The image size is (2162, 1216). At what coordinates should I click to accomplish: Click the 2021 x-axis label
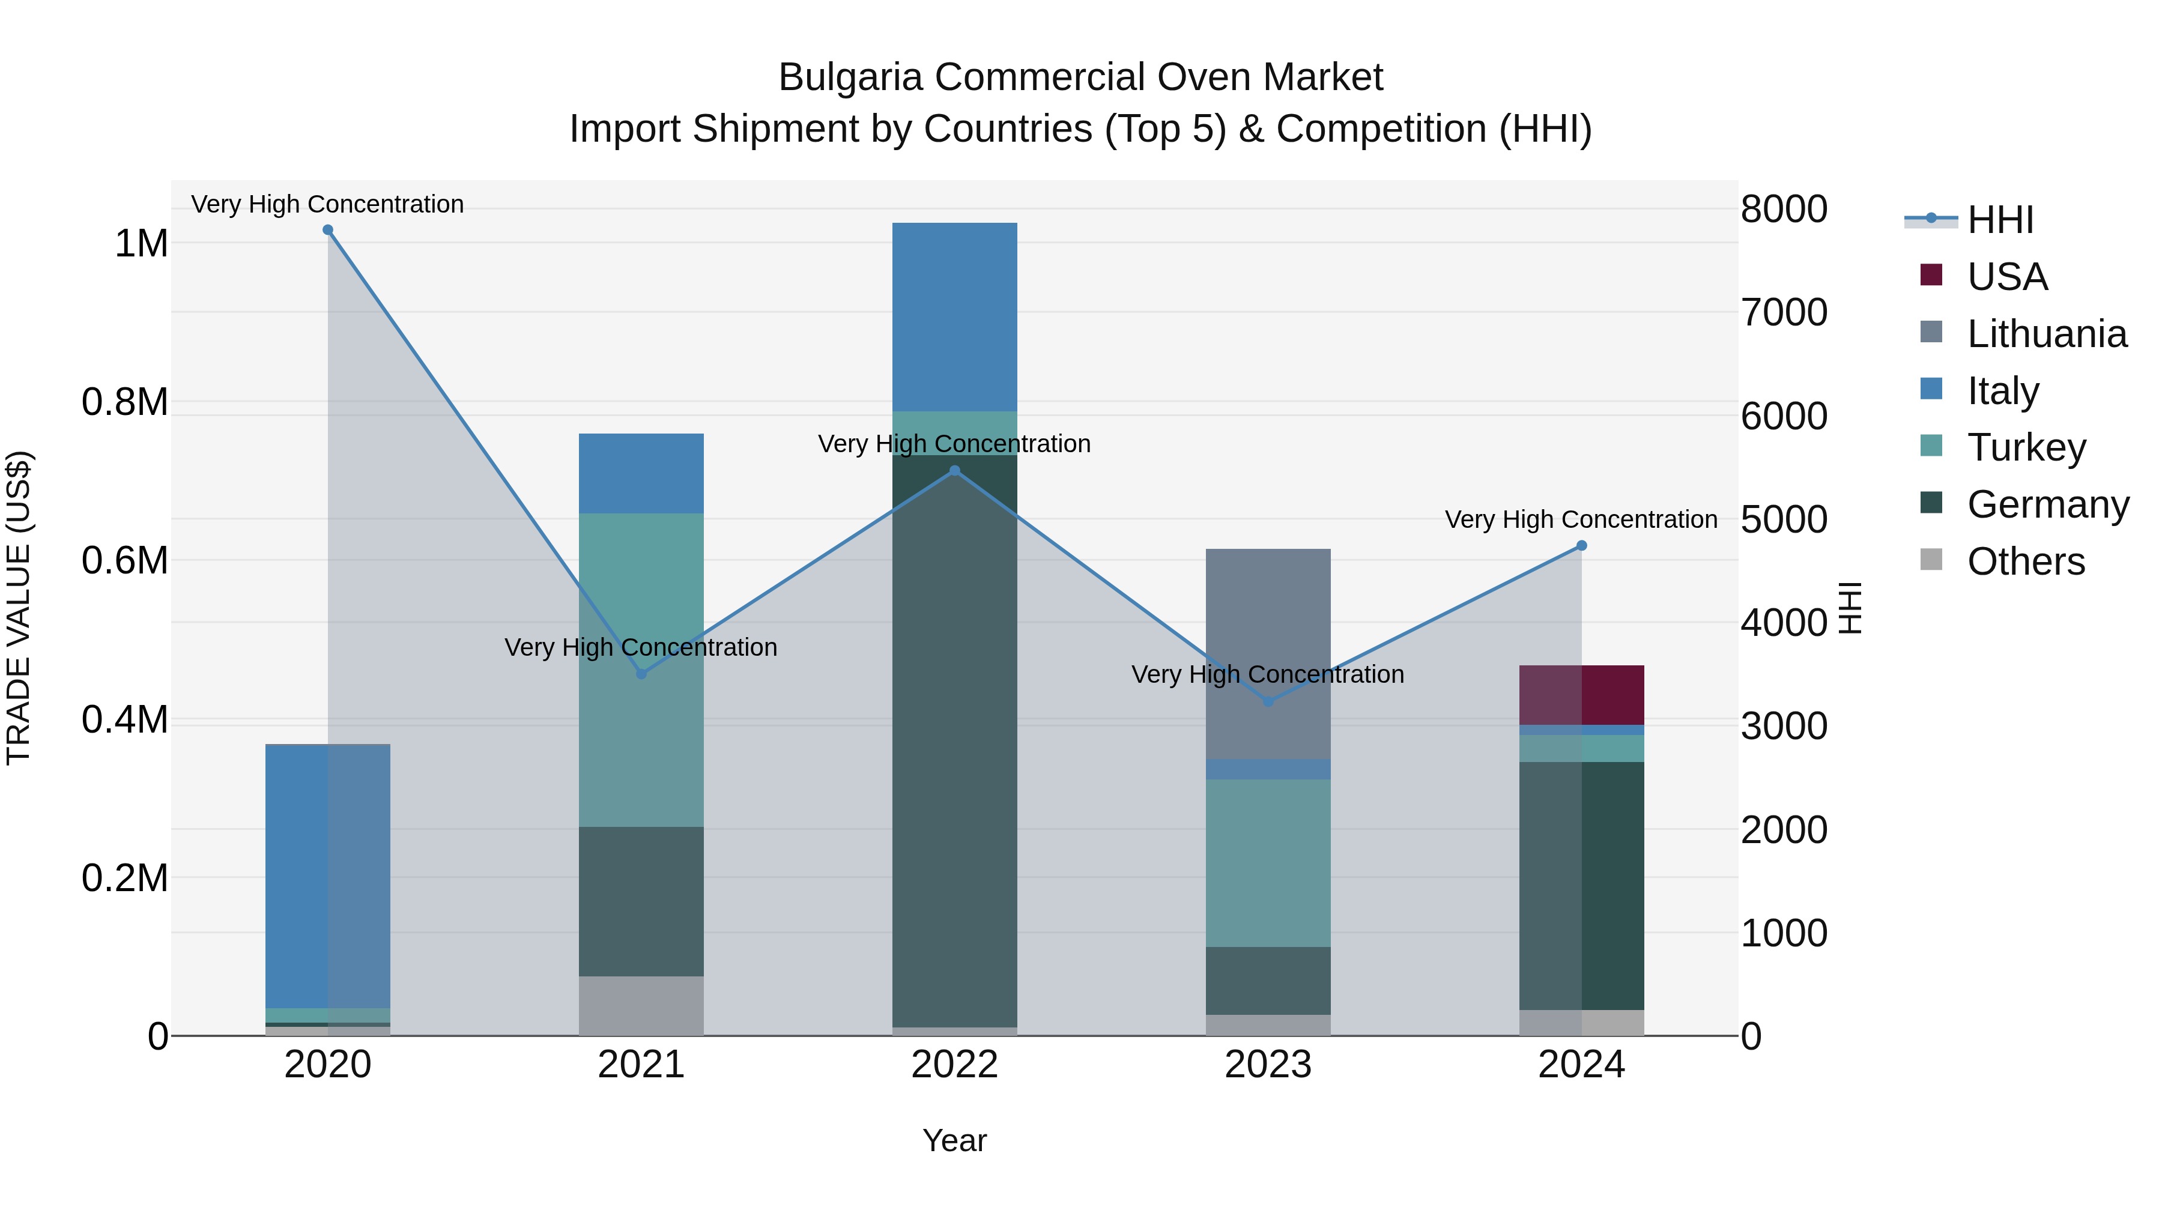click(641, 1065)
